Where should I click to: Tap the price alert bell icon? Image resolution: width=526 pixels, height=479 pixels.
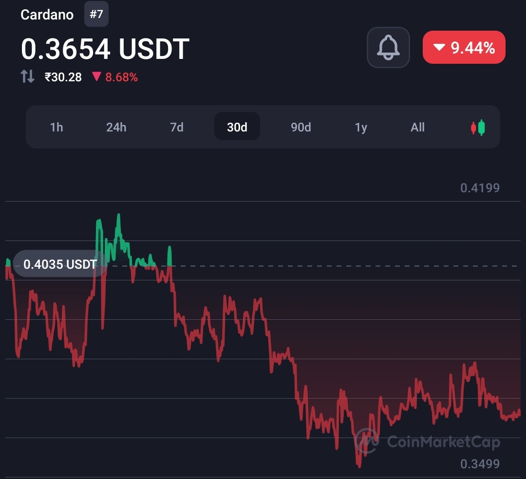[388, 47]
